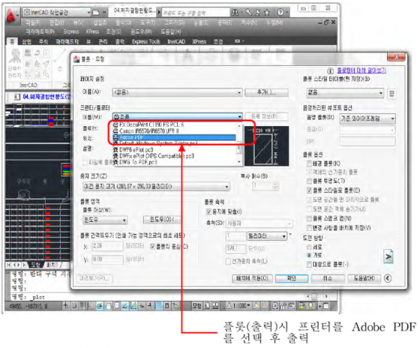Open plot style table editor icon
Viewport: 420px width, 348px height.
coord(391,94)
